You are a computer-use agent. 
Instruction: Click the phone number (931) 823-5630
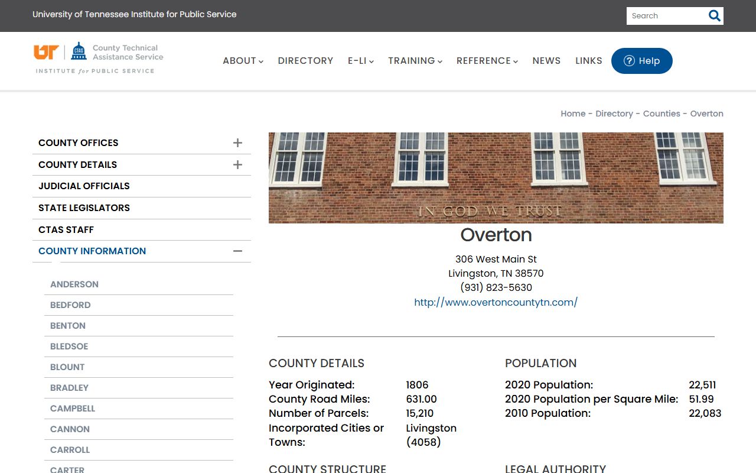point(496,288)
